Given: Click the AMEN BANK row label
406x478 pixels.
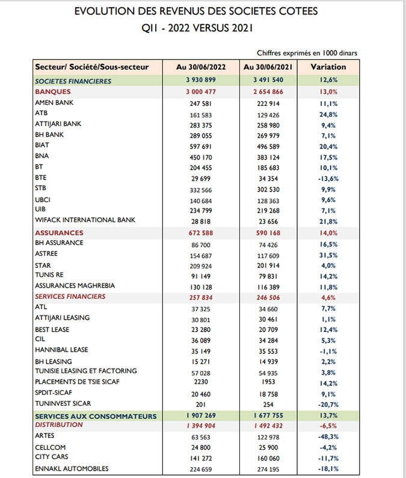Looking at the screenshot, I should [54, 103].
